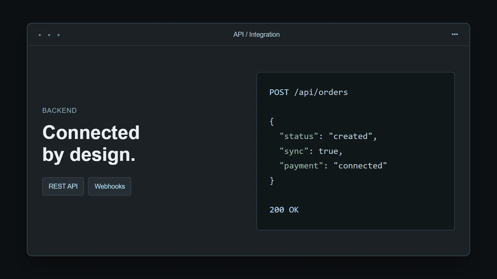Click the BACKEND label

click(59, 111)
